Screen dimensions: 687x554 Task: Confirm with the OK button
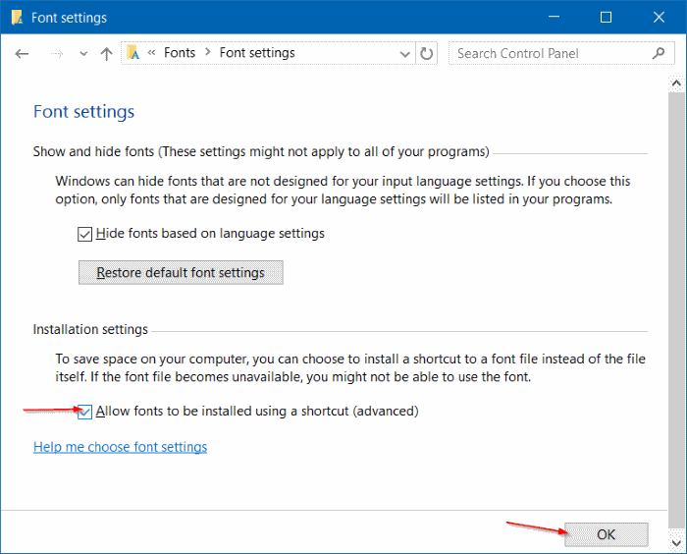(606, 534)
